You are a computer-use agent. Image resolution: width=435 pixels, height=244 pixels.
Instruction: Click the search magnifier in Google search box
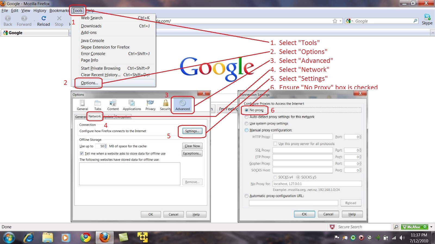click(415, 21)
